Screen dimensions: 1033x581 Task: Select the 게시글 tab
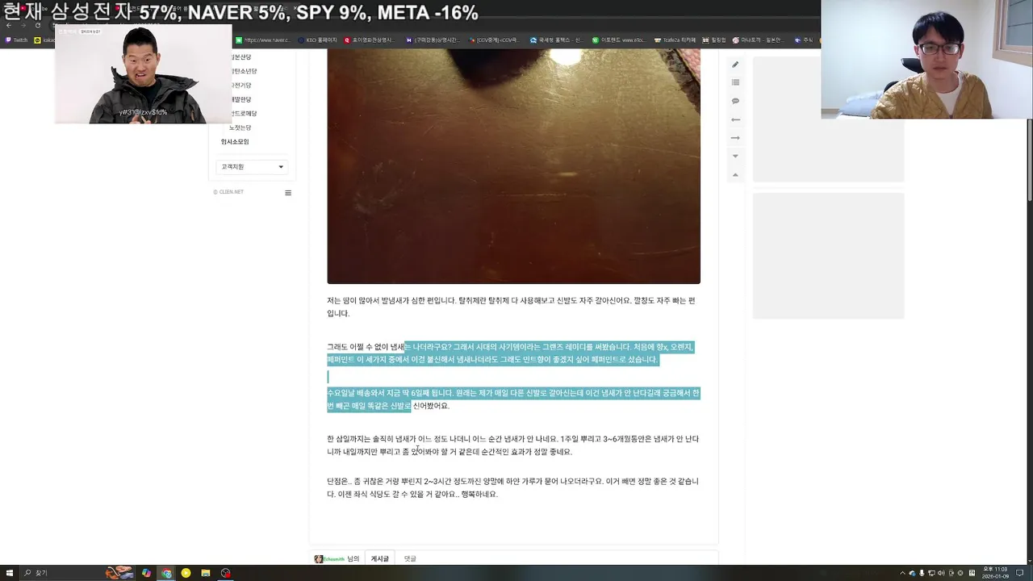click(x=379, y=558)
